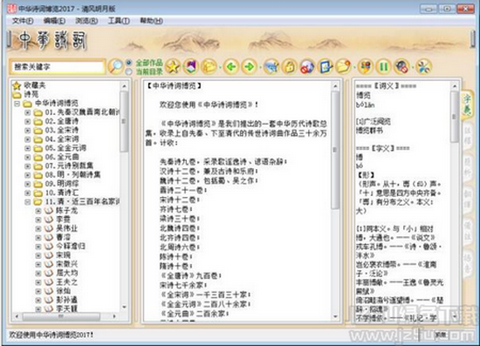Expand the 陈子龙 author node
This screenshot has height=346, width=480.
click(38, 211)
